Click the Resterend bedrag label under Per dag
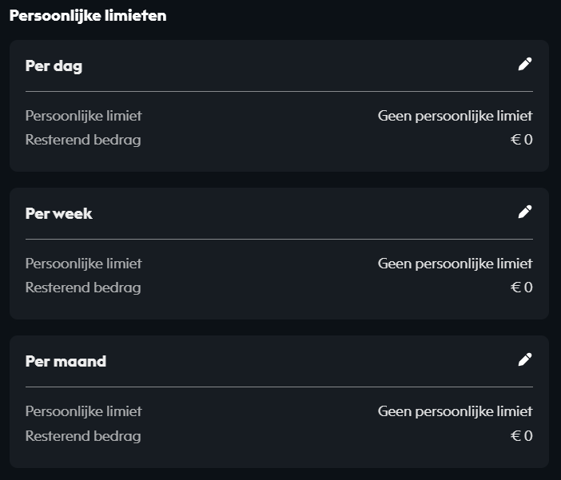The height and width of the screenshot is (480, 561). (x=83, y=141)
